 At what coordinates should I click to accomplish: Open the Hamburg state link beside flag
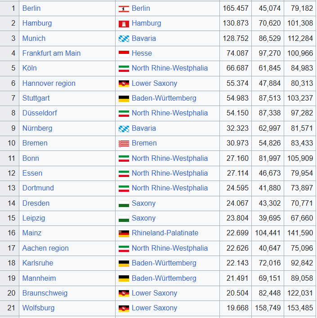coord(147,23)
